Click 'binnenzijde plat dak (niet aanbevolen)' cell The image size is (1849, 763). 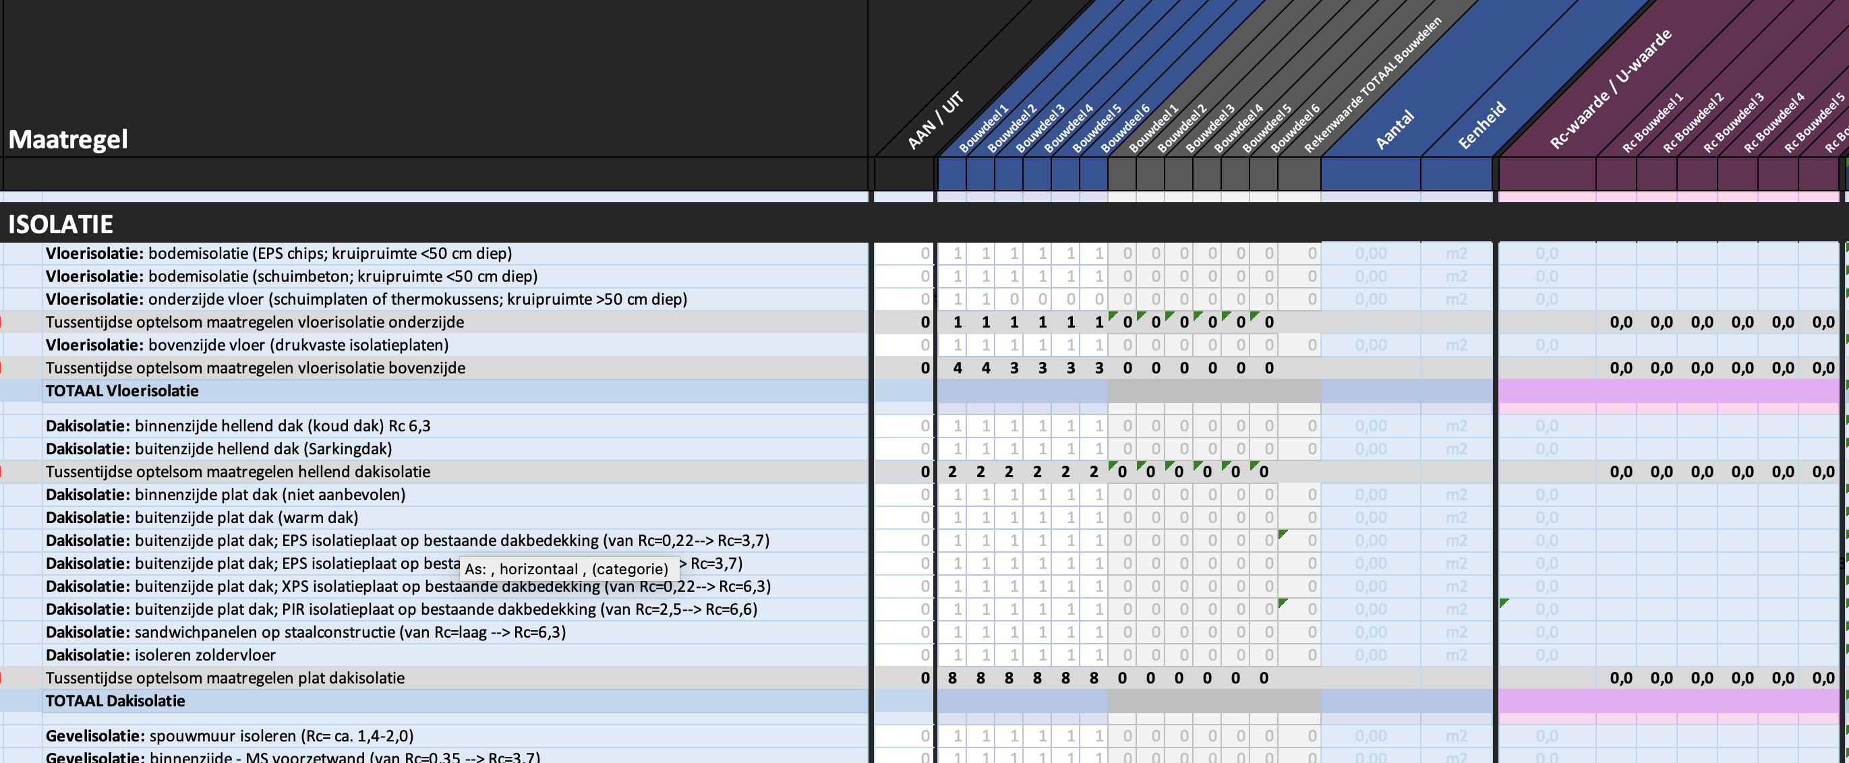pyautogui.click(x=225, y=495)
